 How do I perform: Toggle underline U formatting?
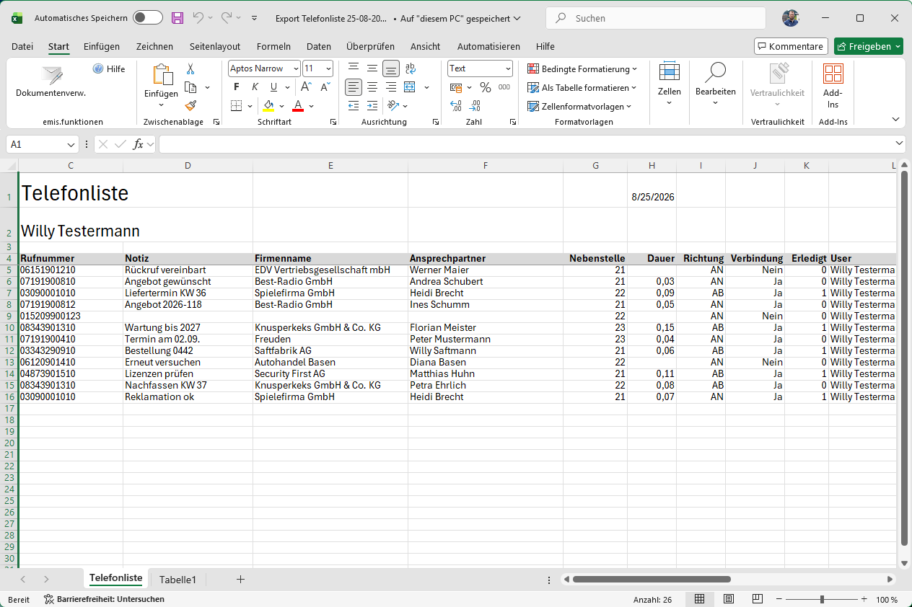274,87
